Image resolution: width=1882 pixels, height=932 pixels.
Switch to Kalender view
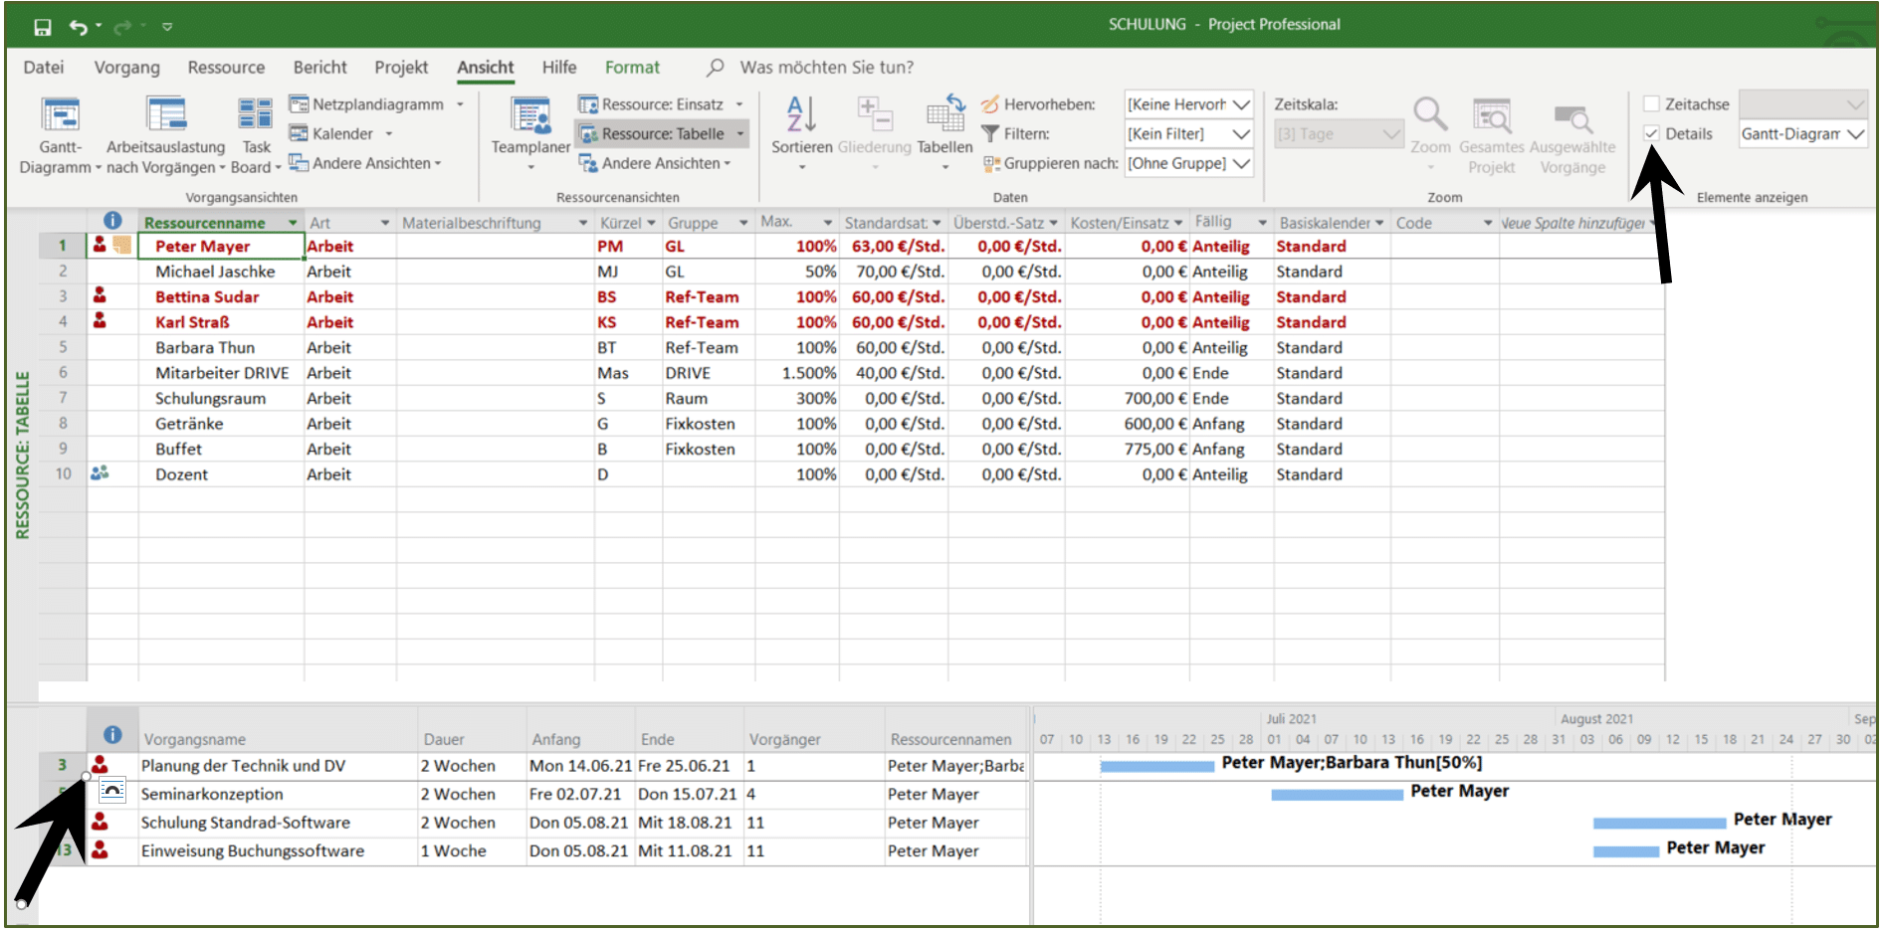point(340,133)
